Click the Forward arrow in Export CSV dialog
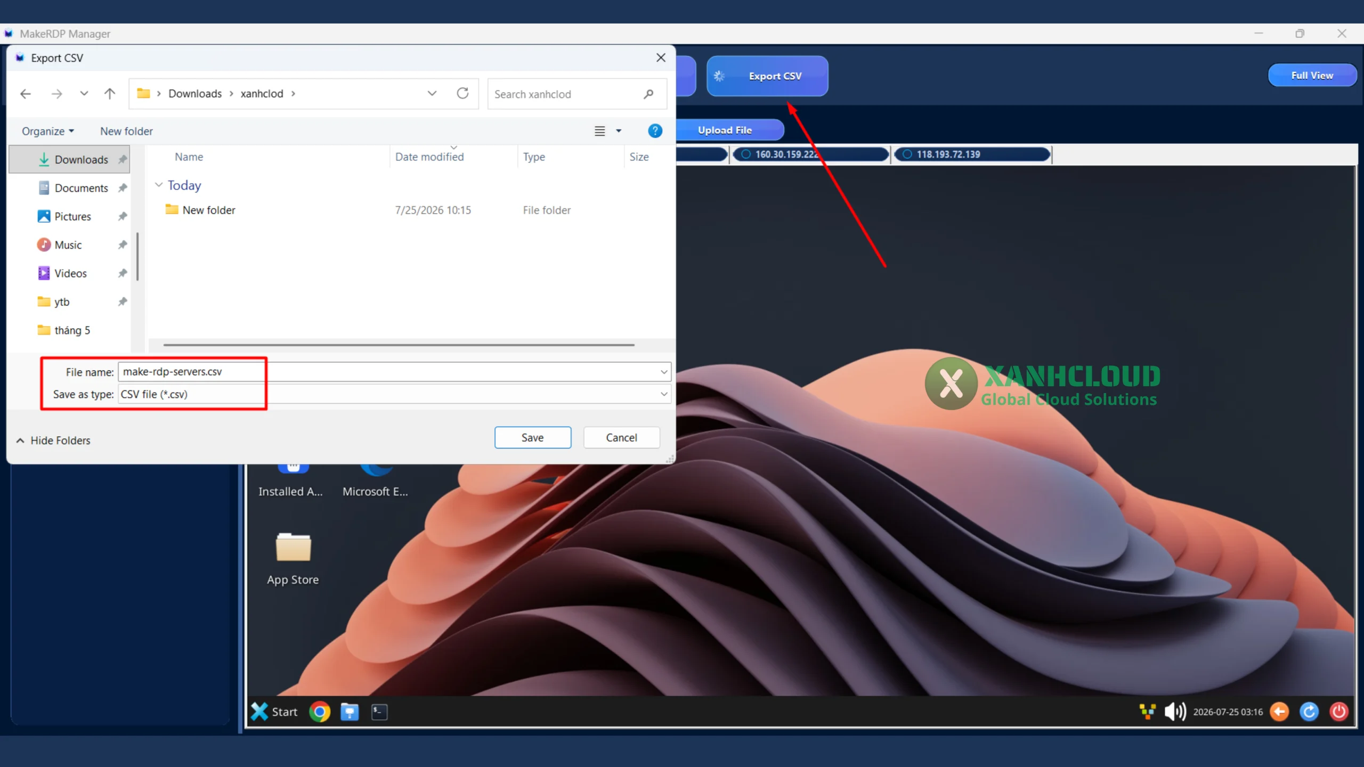 pyautogui.click(x=56, y=94)
